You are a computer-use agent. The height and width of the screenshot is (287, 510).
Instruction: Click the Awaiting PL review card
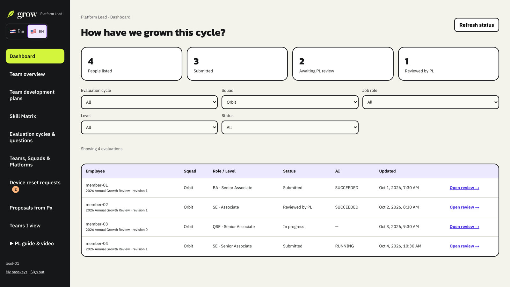(x=343, y=64)
